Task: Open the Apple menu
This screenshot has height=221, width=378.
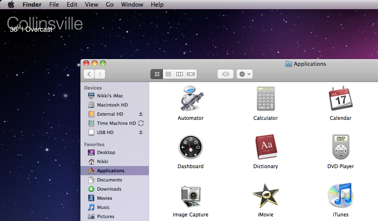Action: (11, 4)
